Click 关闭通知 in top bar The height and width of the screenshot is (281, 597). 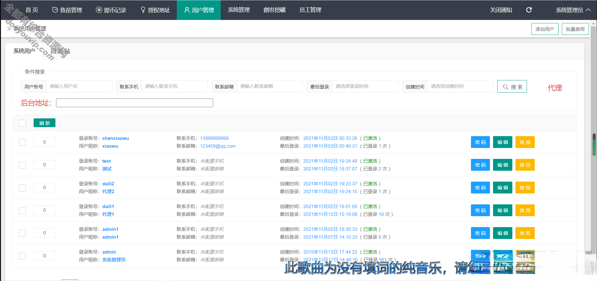pyautogui.click(x=501, y=10)
